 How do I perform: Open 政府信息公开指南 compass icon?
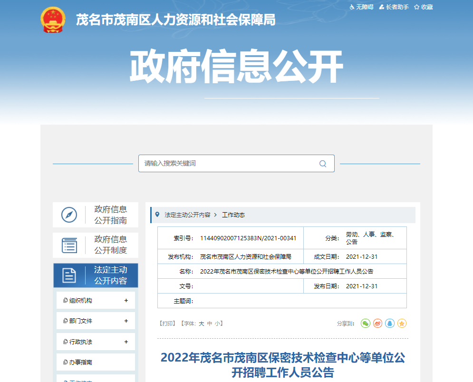coord(69,215)
